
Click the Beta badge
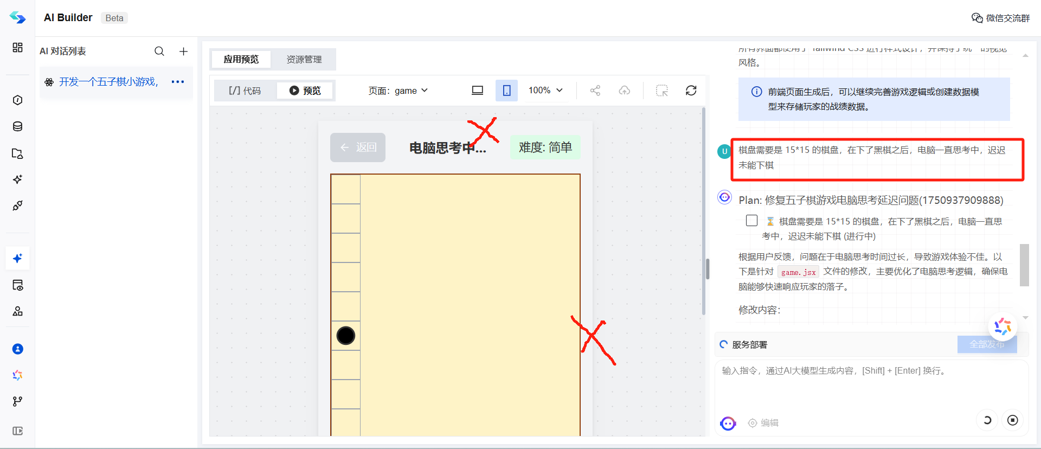114,18
